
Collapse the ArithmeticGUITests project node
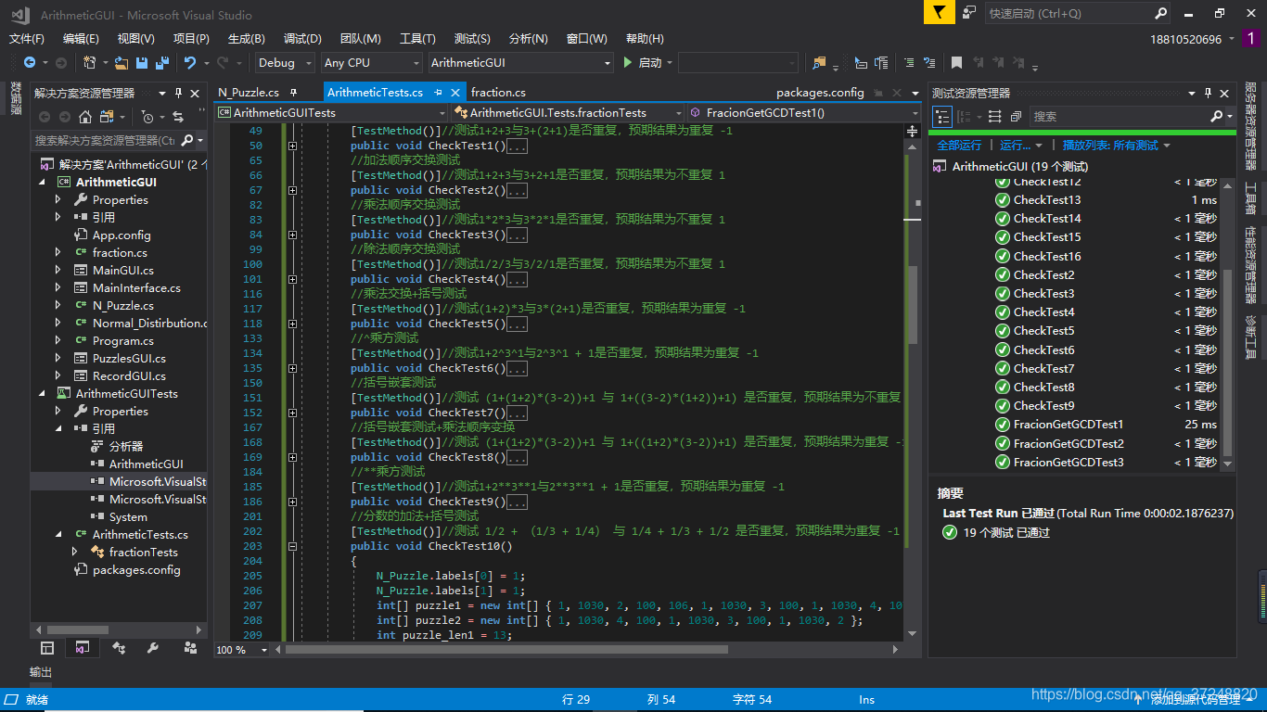[x=42, y=393]
